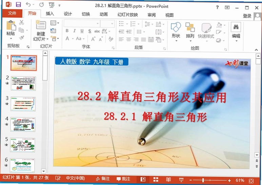This screenshot has height=185, width=262.
Task: Toggle text Shadow formatting
Action: coord(90,31)
